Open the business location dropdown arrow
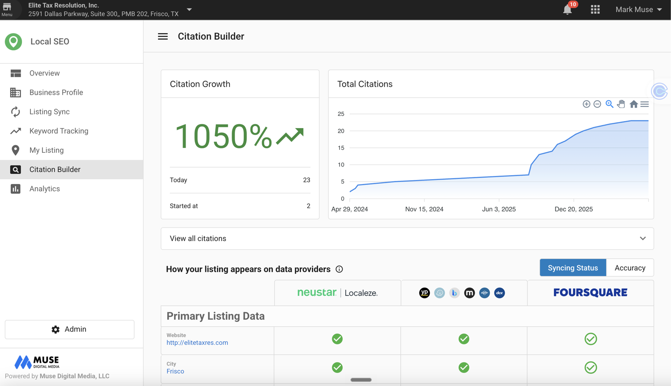The image size is (671, 386). tap(189, 9)
